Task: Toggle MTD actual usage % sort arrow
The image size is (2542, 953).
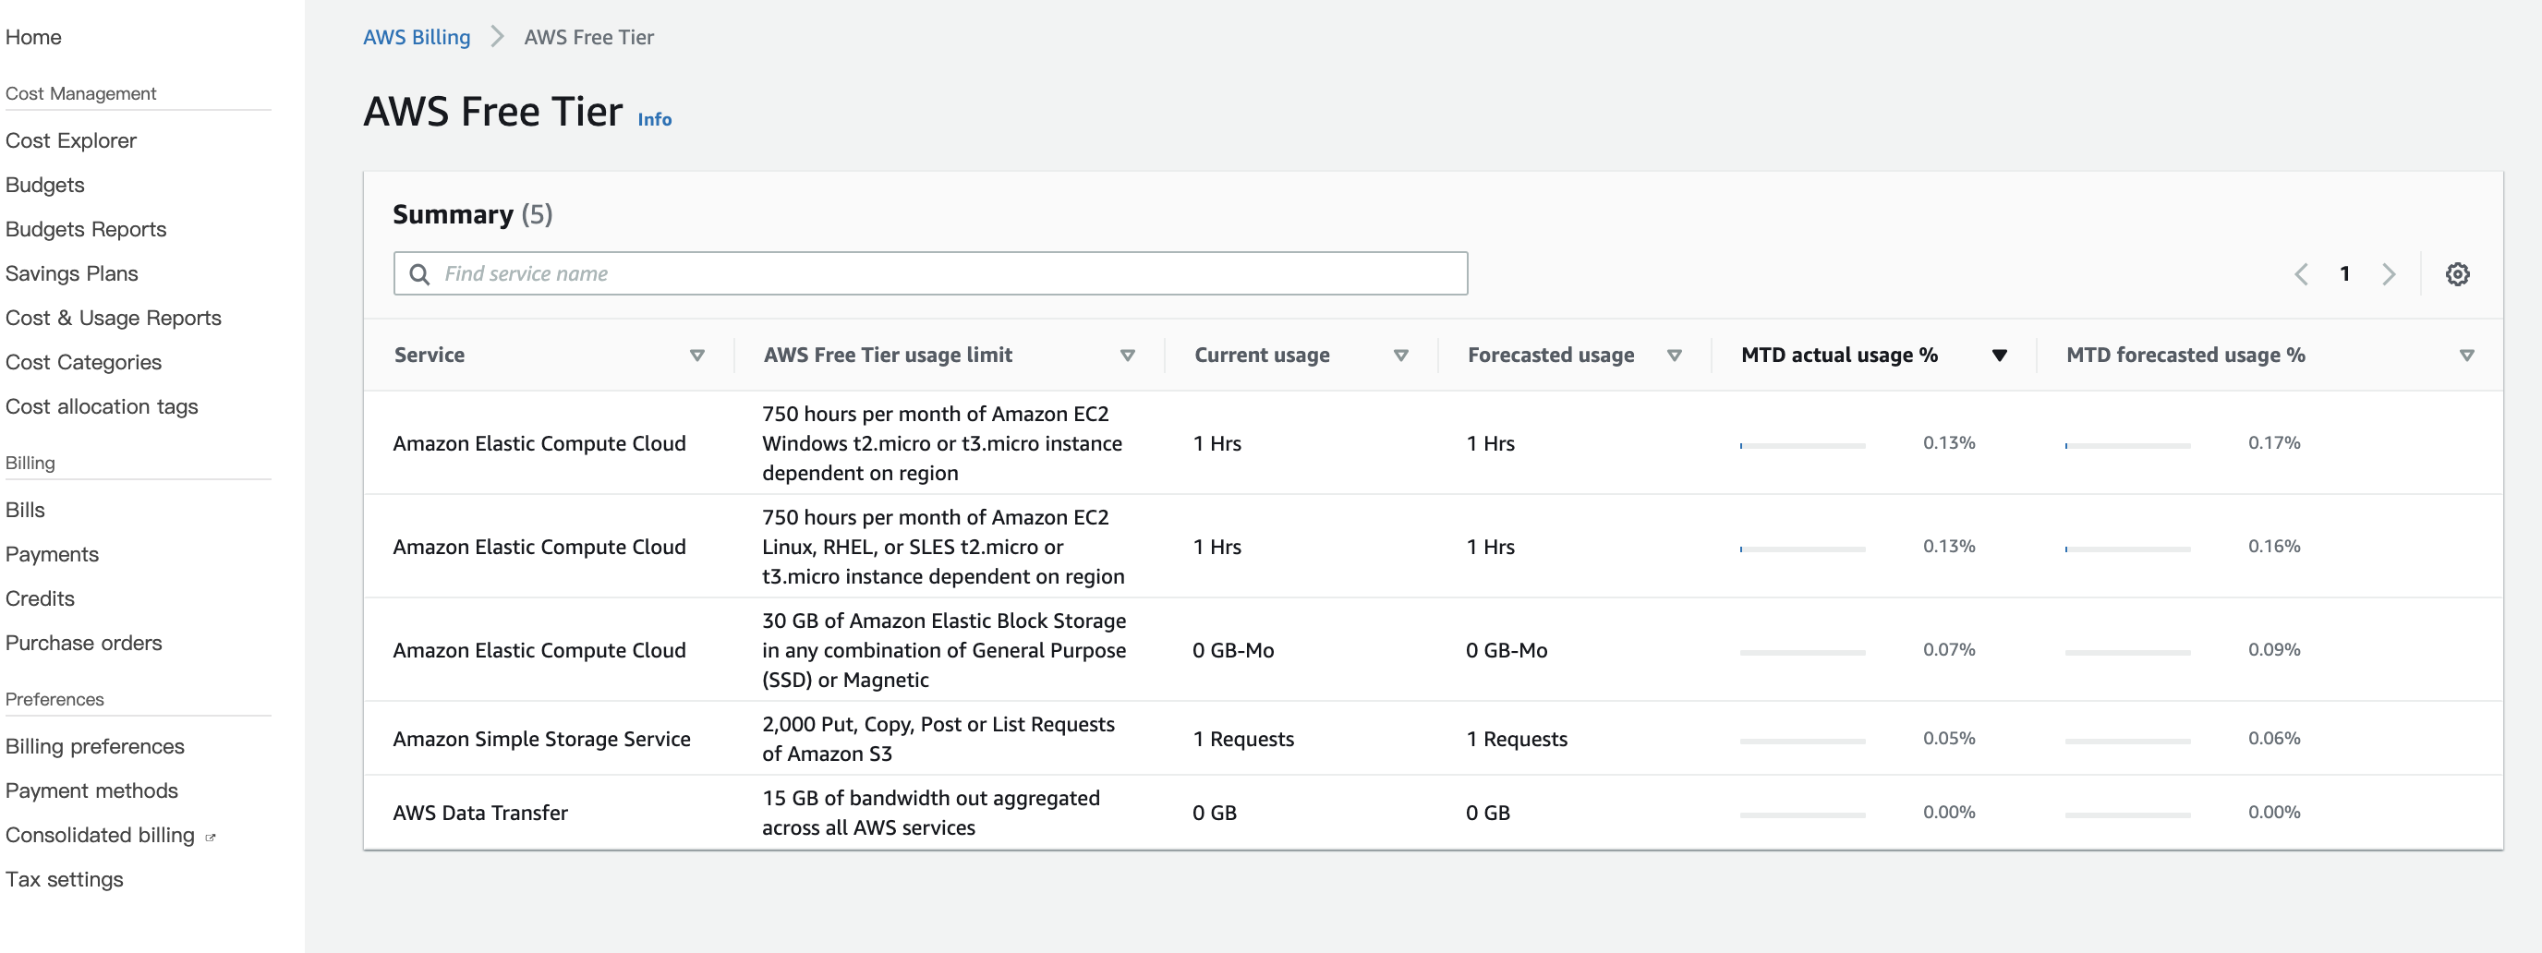Action: coord(1999,356)
